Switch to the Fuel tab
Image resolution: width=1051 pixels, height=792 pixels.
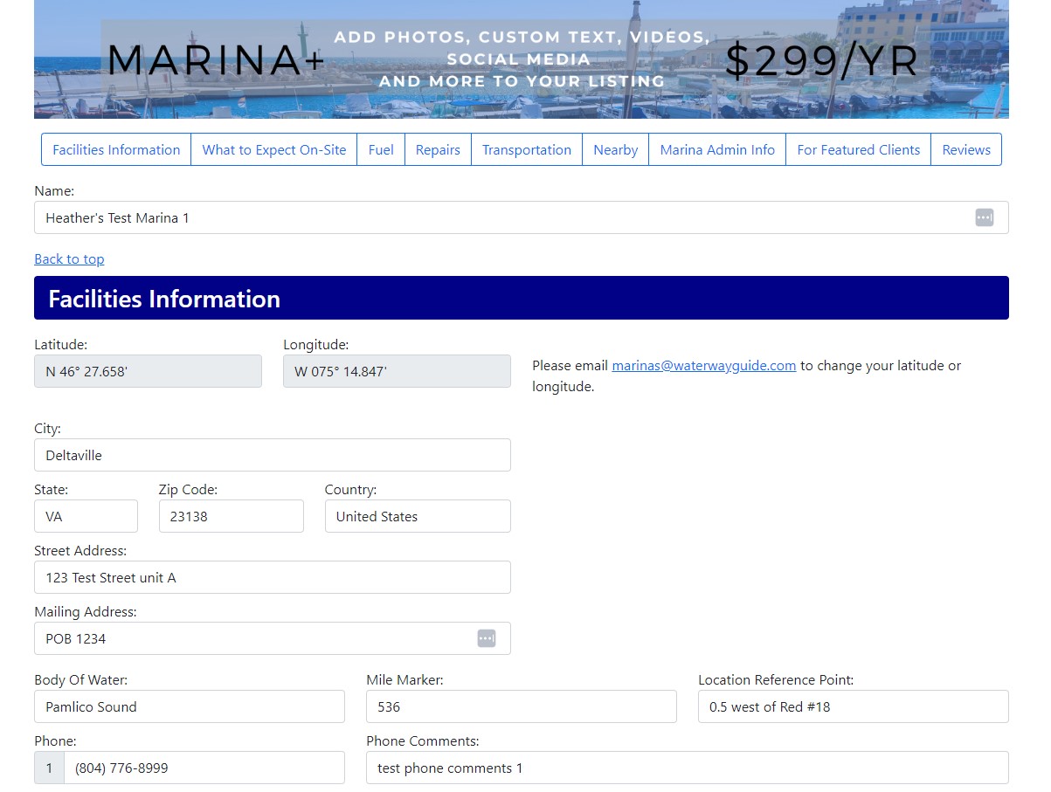point(381,149)
